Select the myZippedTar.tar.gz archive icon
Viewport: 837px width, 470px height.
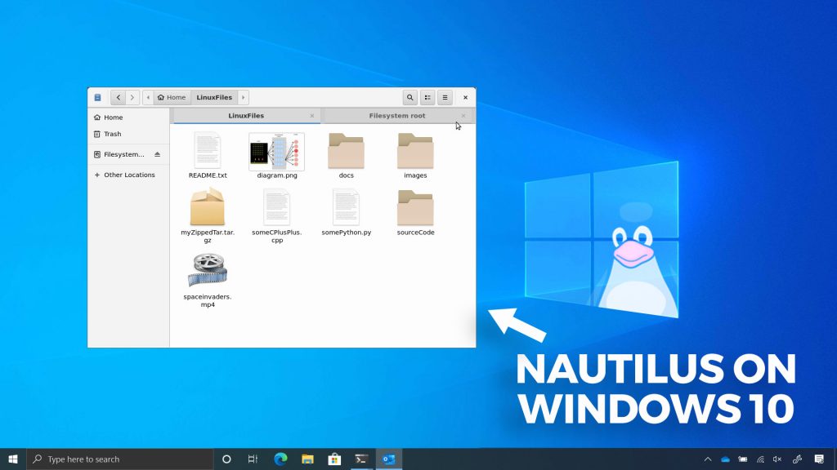(x=208, y=206)
